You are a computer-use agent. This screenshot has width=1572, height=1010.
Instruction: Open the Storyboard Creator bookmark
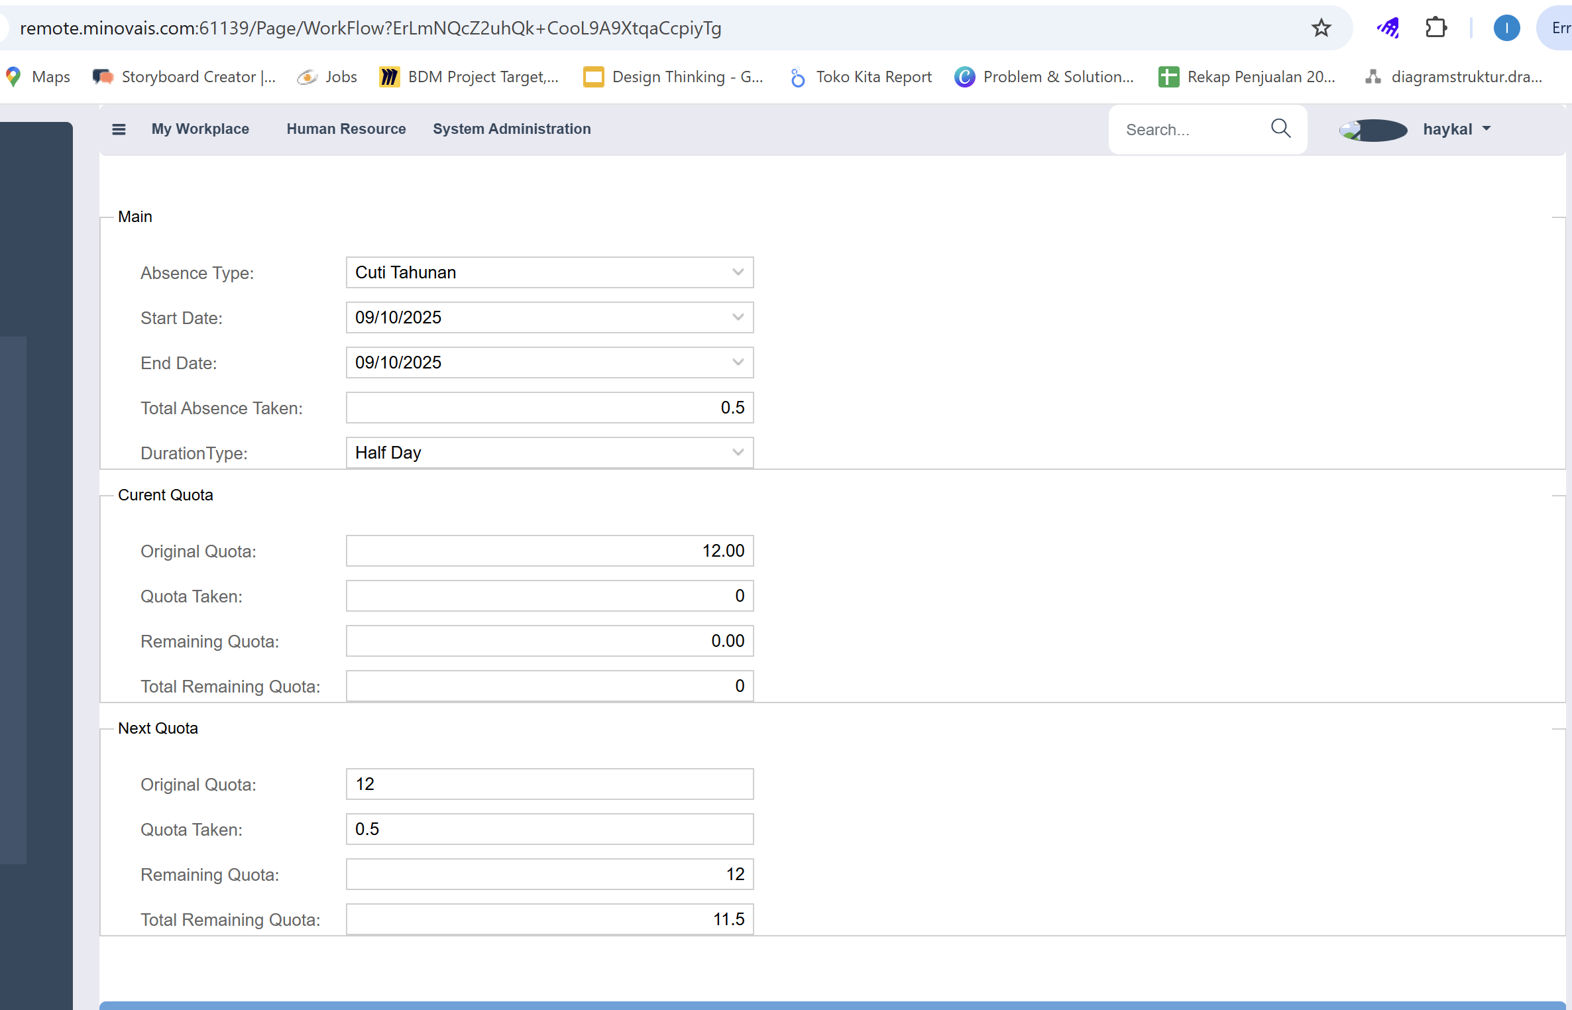(x=184, y=77)
